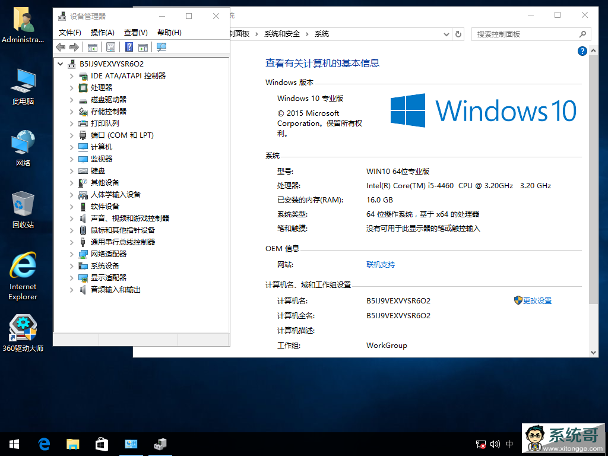This screenshot has width=608, height=456.
Task: Click the 中 input method indicator
Action: click(x=509, y=444)
